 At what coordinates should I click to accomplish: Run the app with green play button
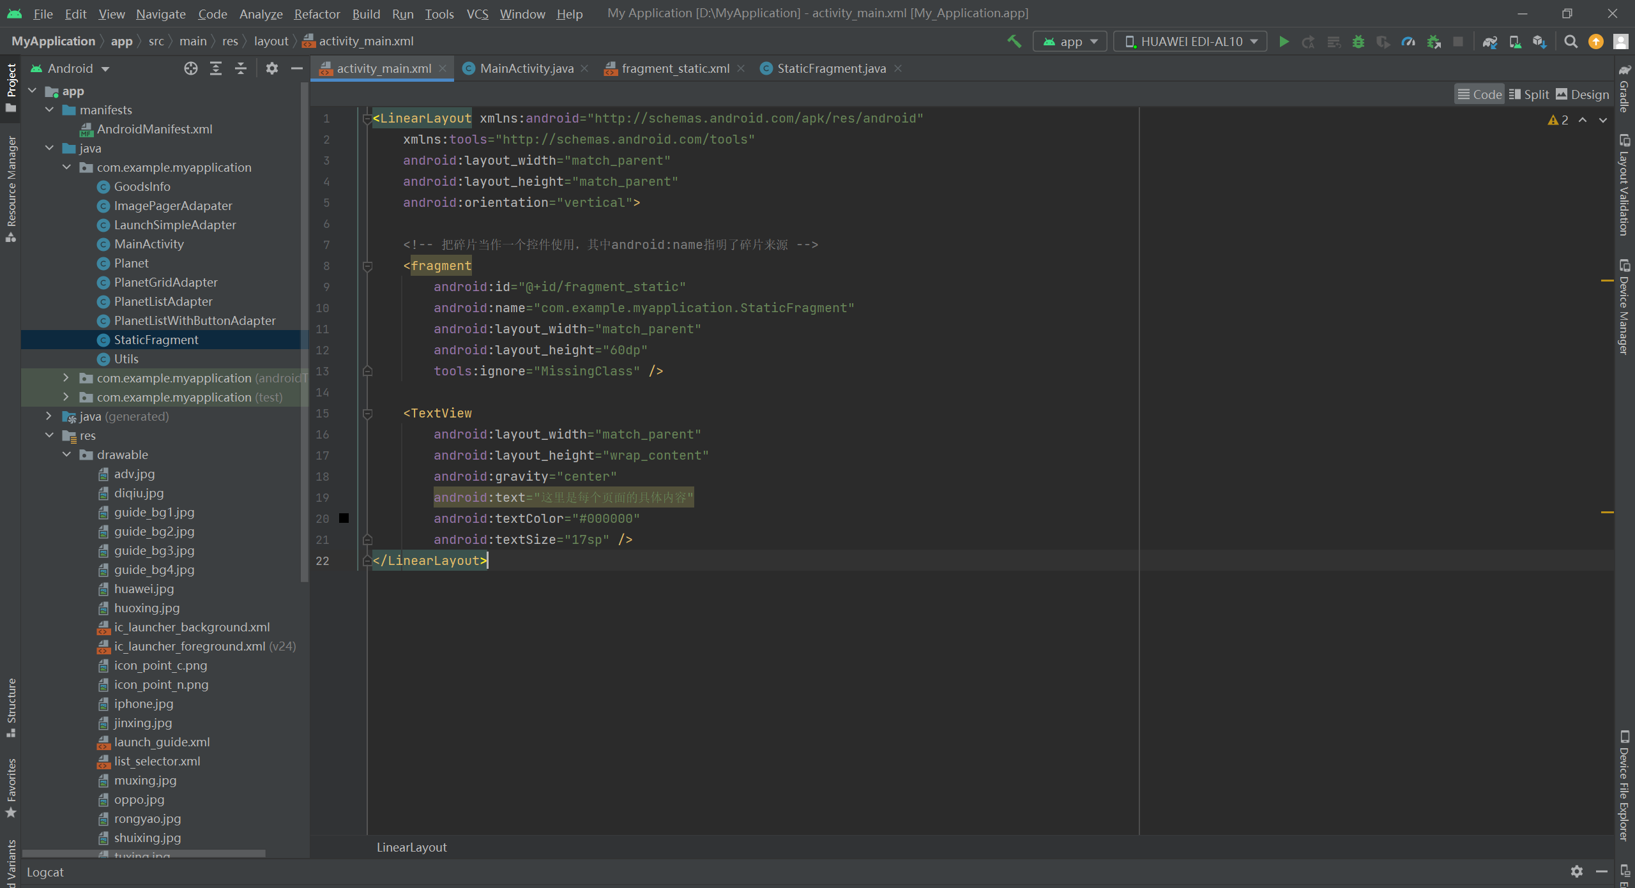[1284, 41]
